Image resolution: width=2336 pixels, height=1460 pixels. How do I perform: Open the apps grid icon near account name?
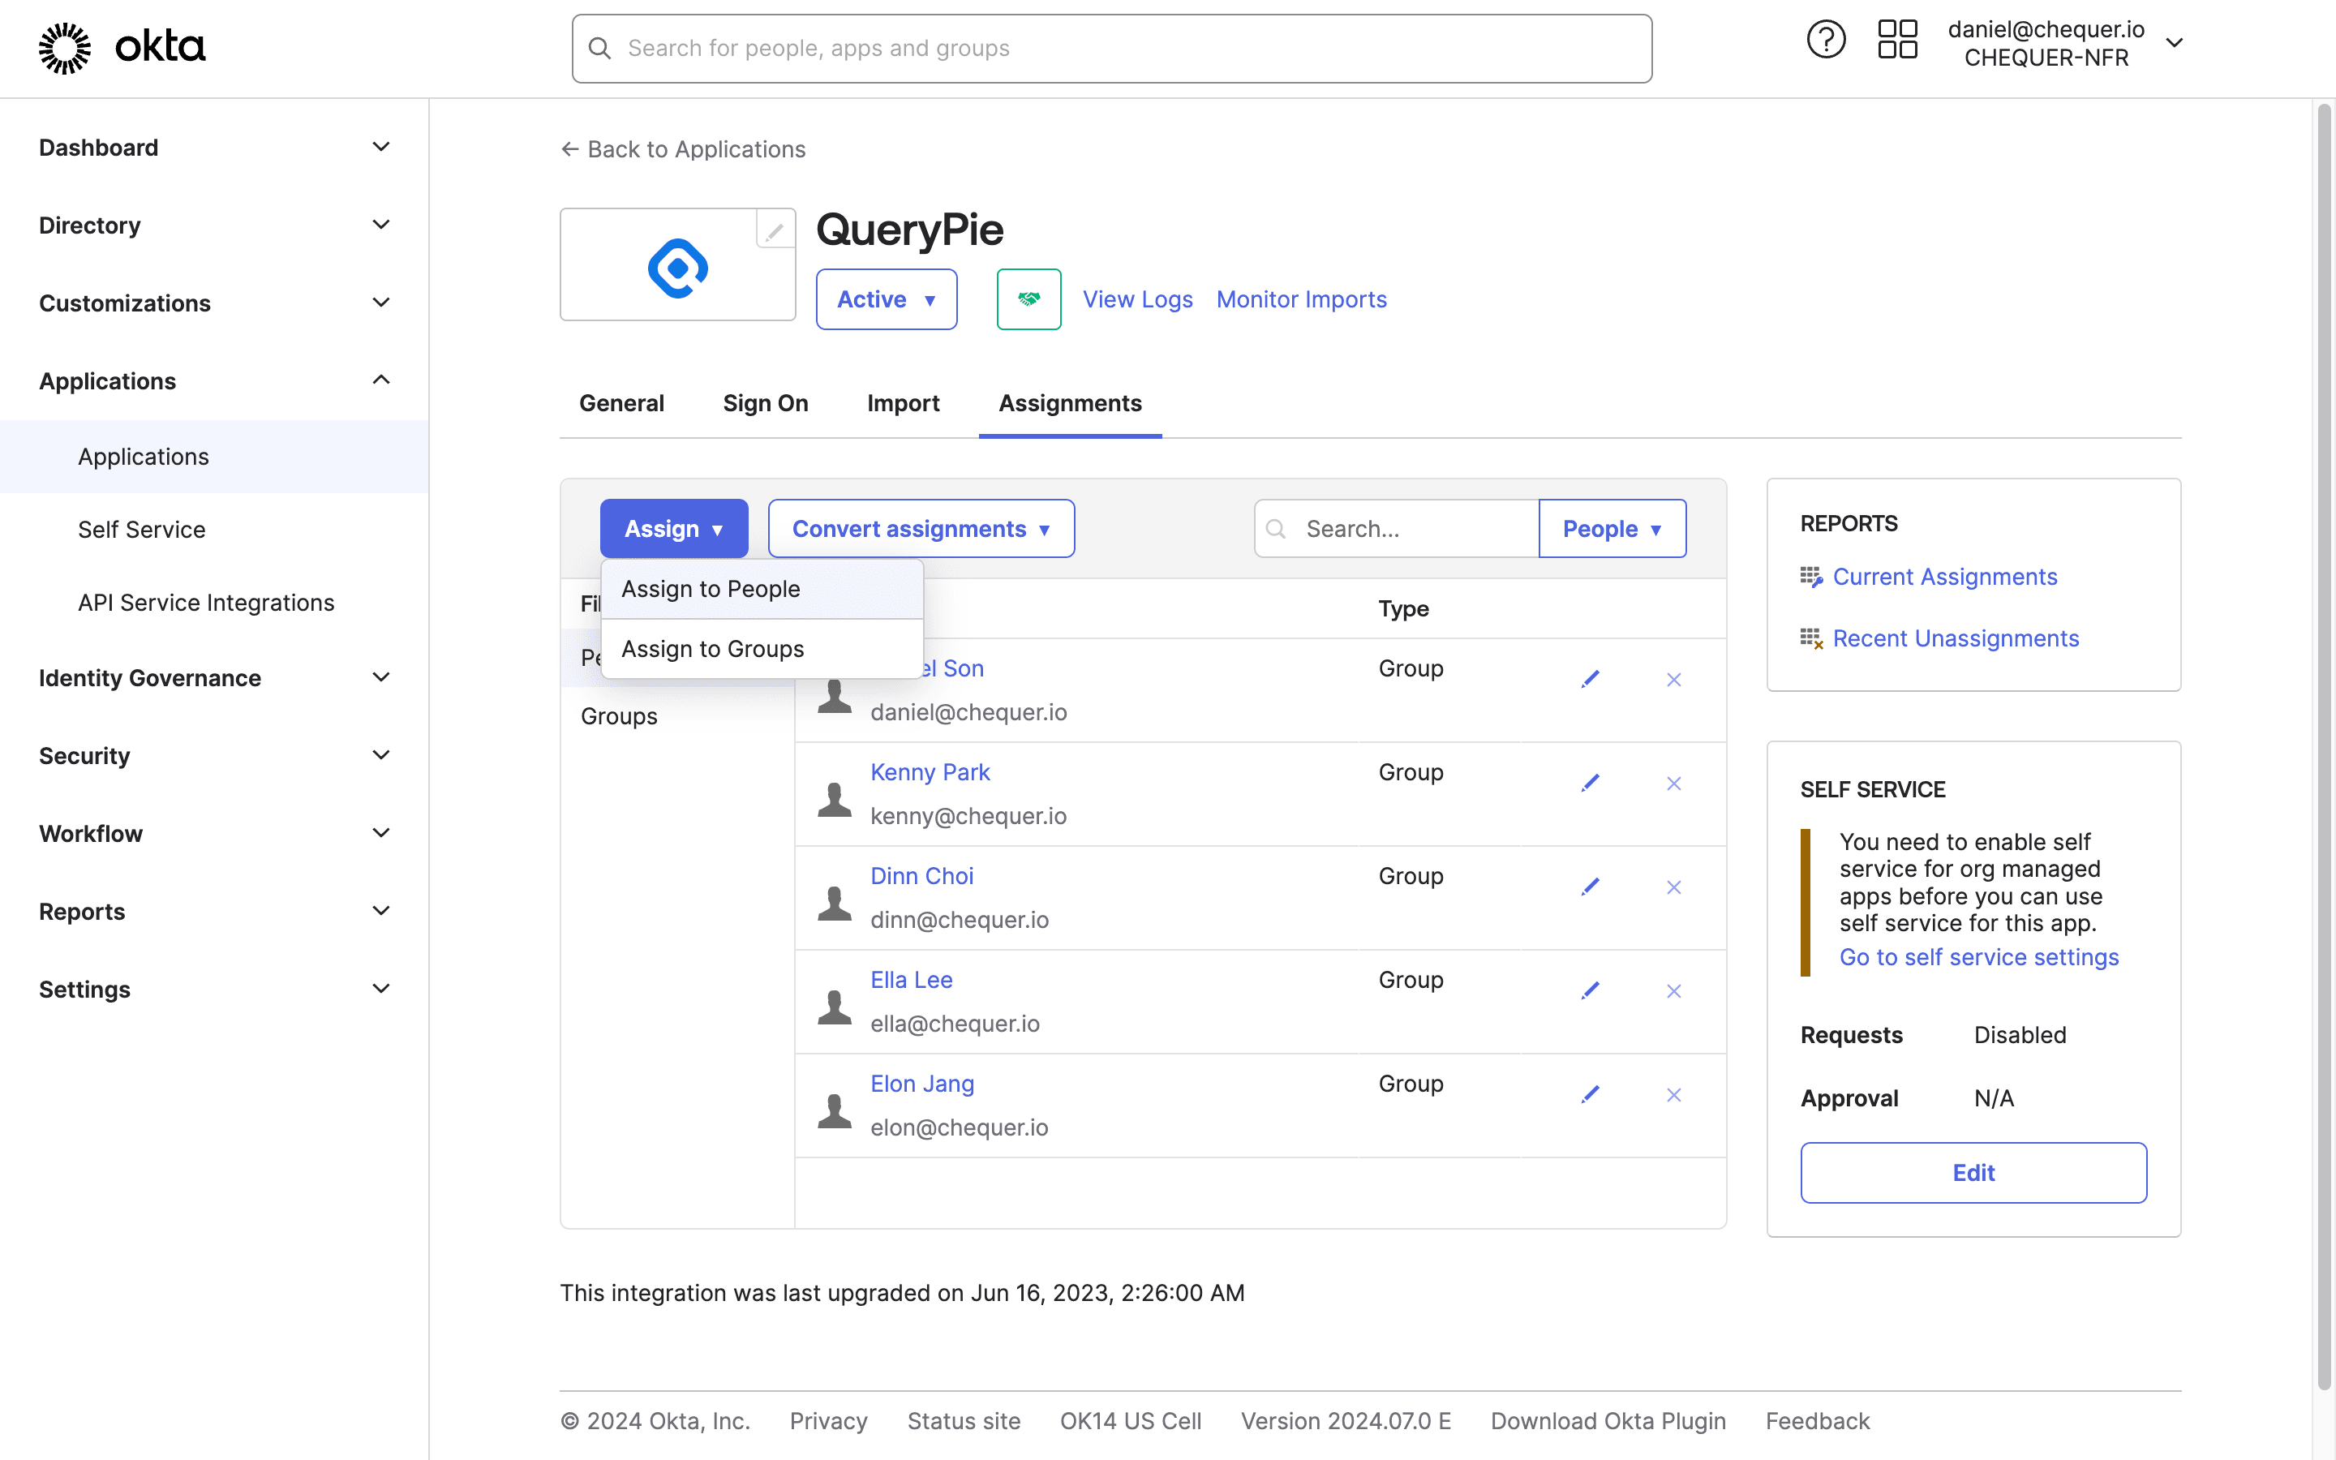[1897, 40]
